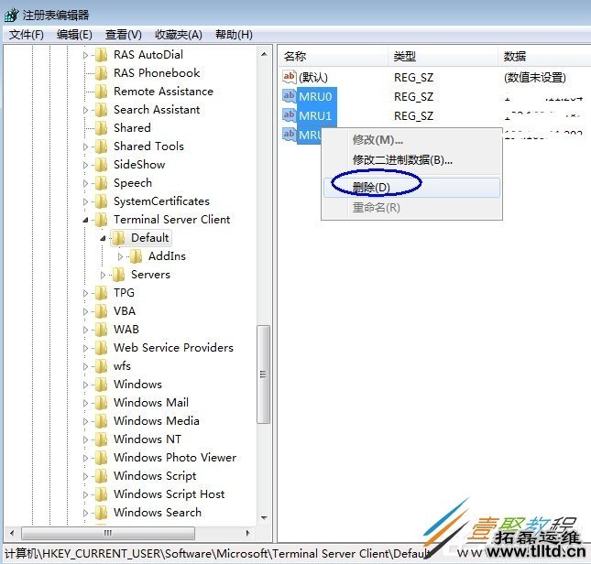Click the Shared Tools folder icon
This screenshot has width=591, height=564.
click(101, 146)
